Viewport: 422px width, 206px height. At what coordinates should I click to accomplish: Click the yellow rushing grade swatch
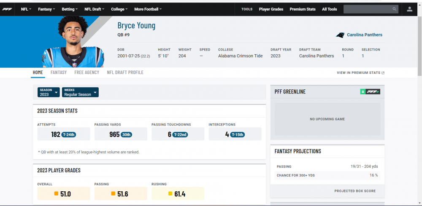(x=170, y=194)
